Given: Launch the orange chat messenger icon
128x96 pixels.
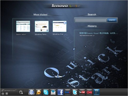Looking at the screenshot, I should tap(39, 92).
